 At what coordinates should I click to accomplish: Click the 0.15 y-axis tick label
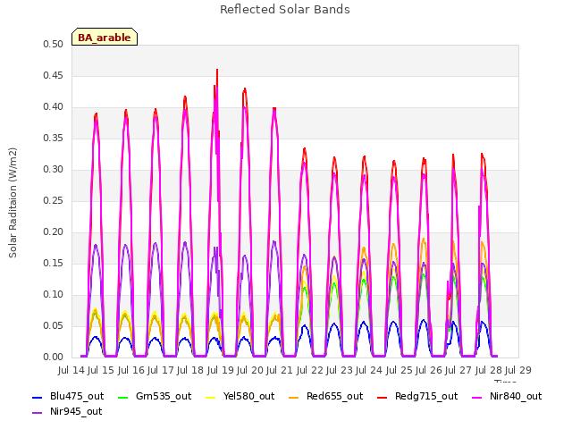click(54, 264)
